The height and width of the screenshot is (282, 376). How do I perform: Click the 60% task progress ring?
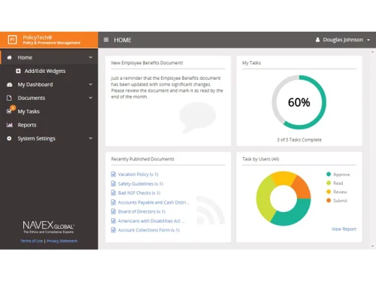(299, 102)
